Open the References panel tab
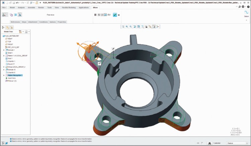The image size is (251, 146). [x=15, y=22]
